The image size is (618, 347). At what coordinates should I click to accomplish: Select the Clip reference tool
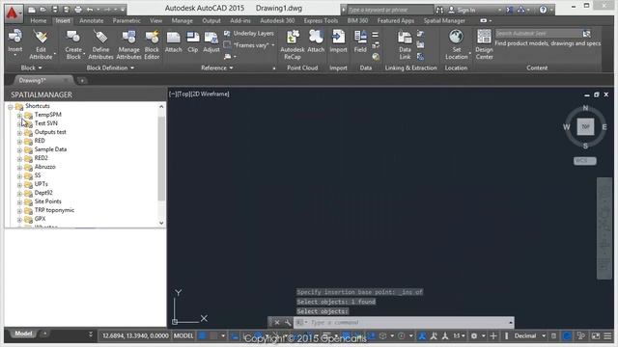(193, 41)
